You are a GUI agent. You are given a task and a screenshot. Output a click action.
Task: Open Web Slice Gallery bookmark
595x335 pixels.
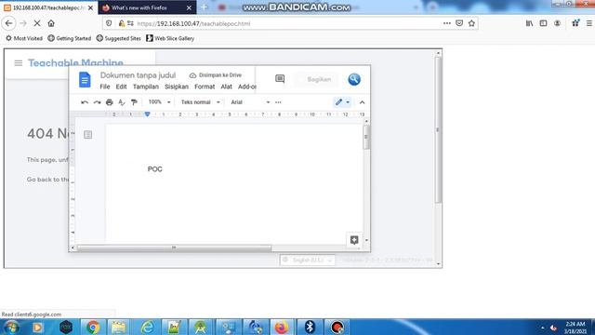pos(170,38)
